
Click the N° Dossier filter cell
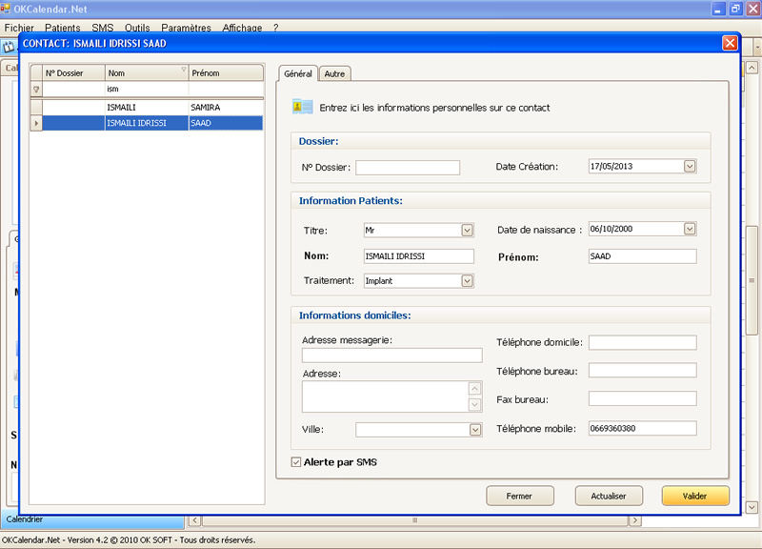point(73,89)
